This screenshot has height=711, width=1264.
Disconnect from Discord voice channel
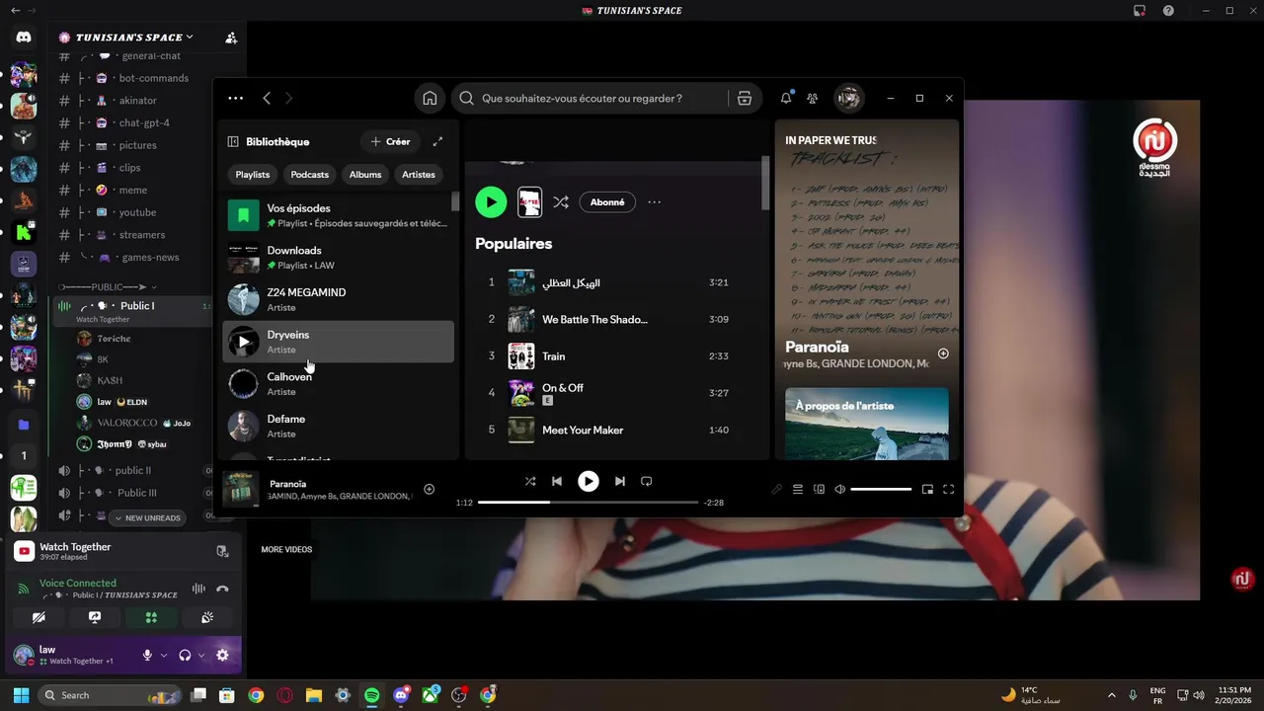tap(222, 589)
